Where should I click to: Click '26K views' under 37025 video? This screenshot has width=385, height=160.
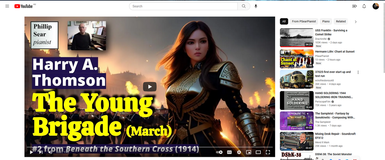click(x=320, y=84)
